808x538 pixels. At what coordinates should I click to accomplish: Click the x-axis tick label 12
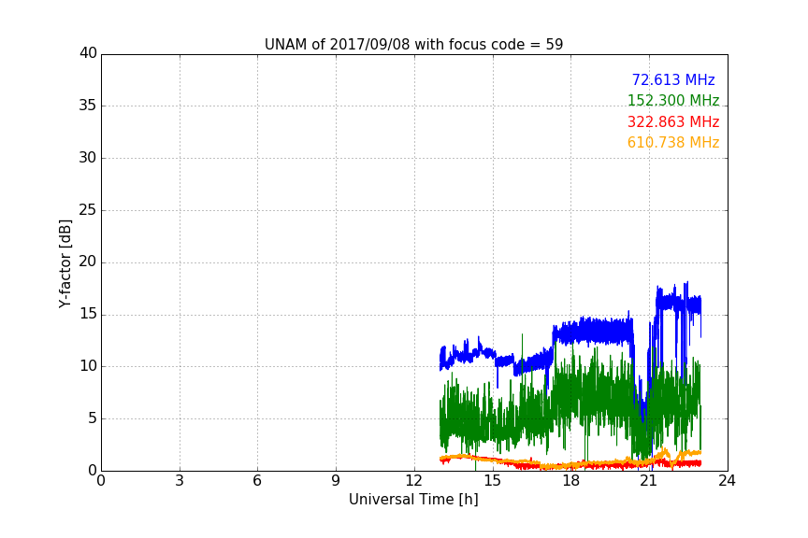[x=413, y=481]
